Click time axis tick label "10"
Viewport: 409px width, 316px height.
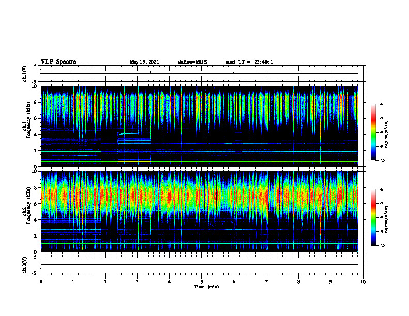[x=363, y=282]
